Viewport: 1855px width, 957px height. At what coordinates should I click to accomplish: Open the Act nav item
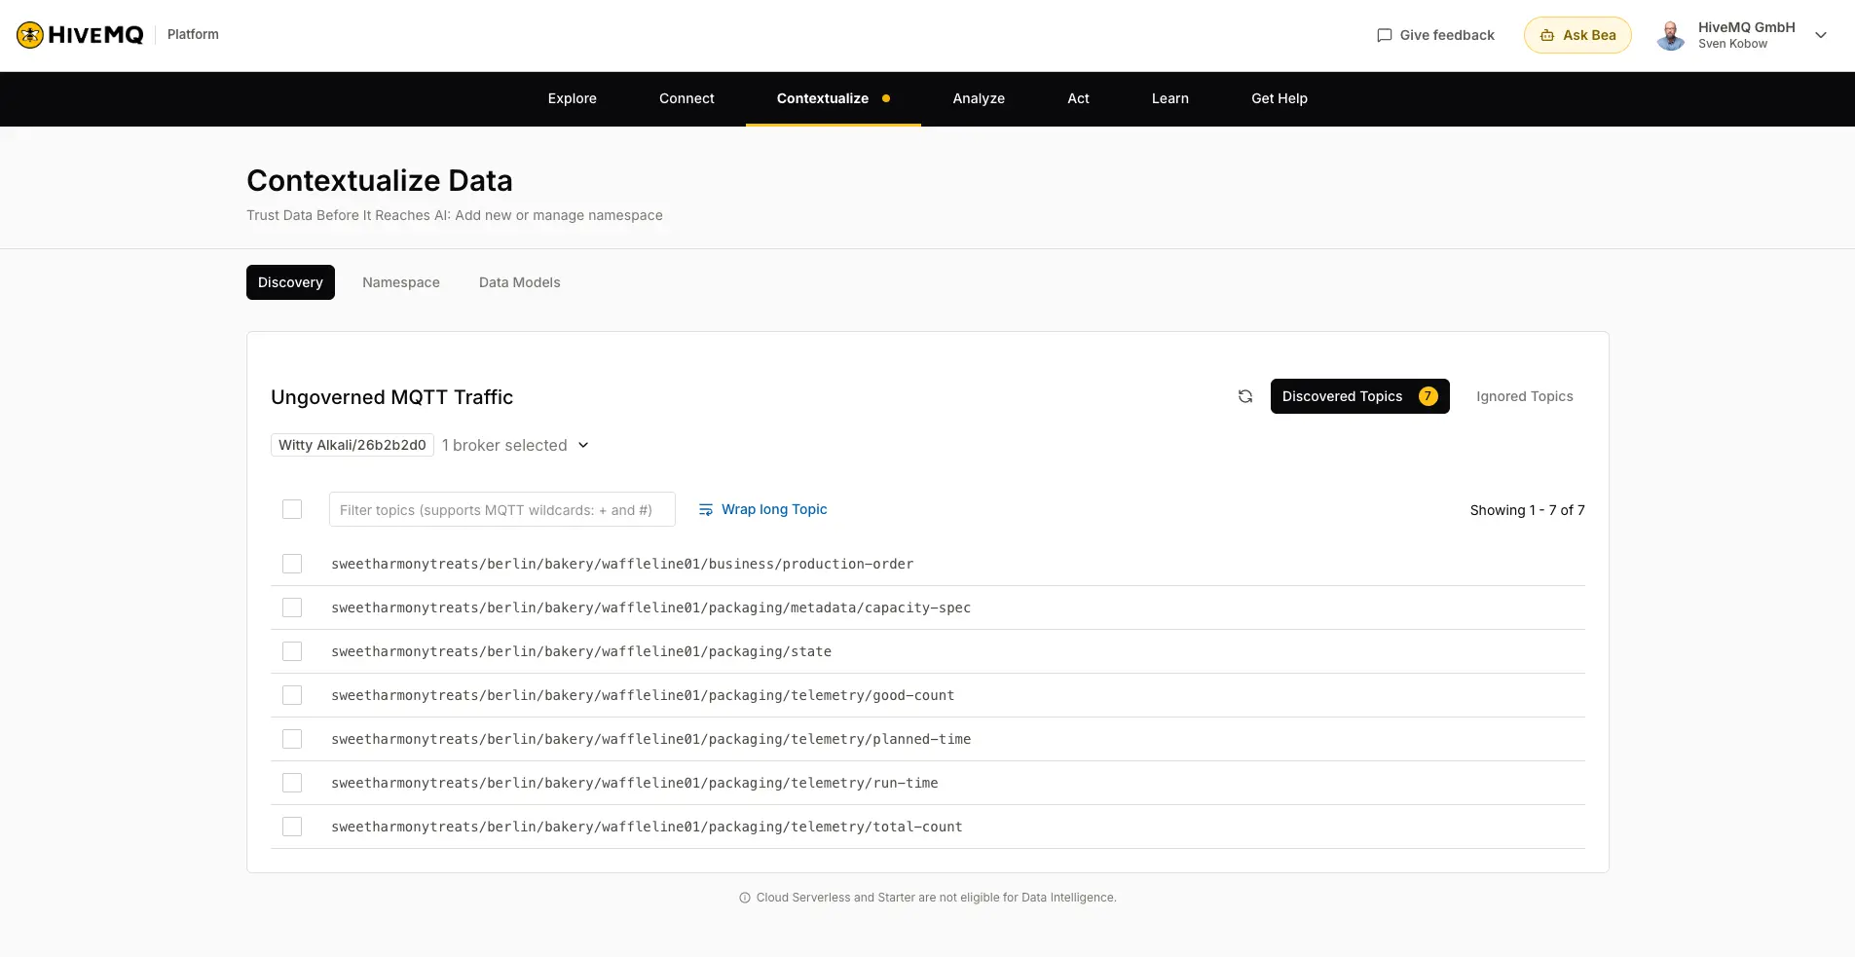point(1078,98)
